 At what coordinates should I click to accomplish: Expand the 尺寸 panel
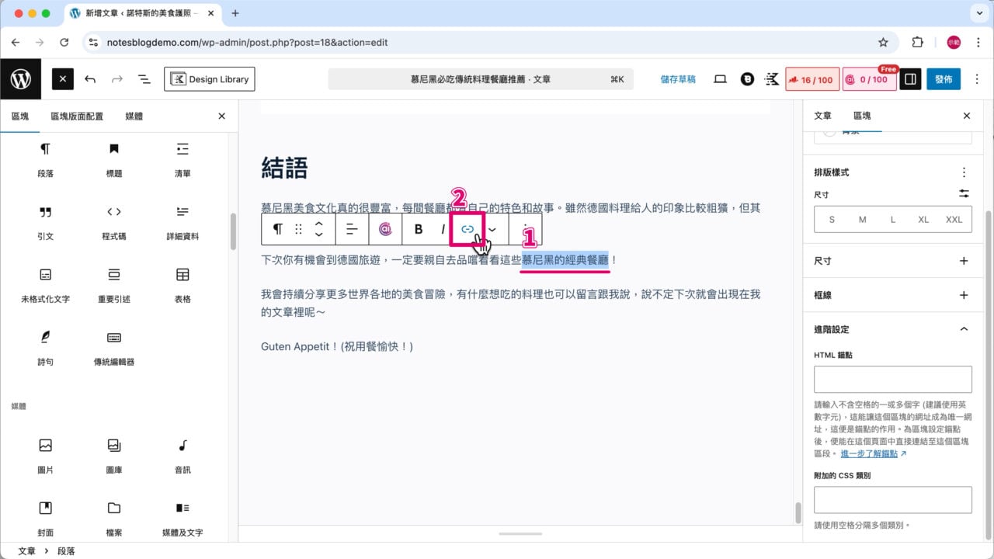[x=964, y=260]
